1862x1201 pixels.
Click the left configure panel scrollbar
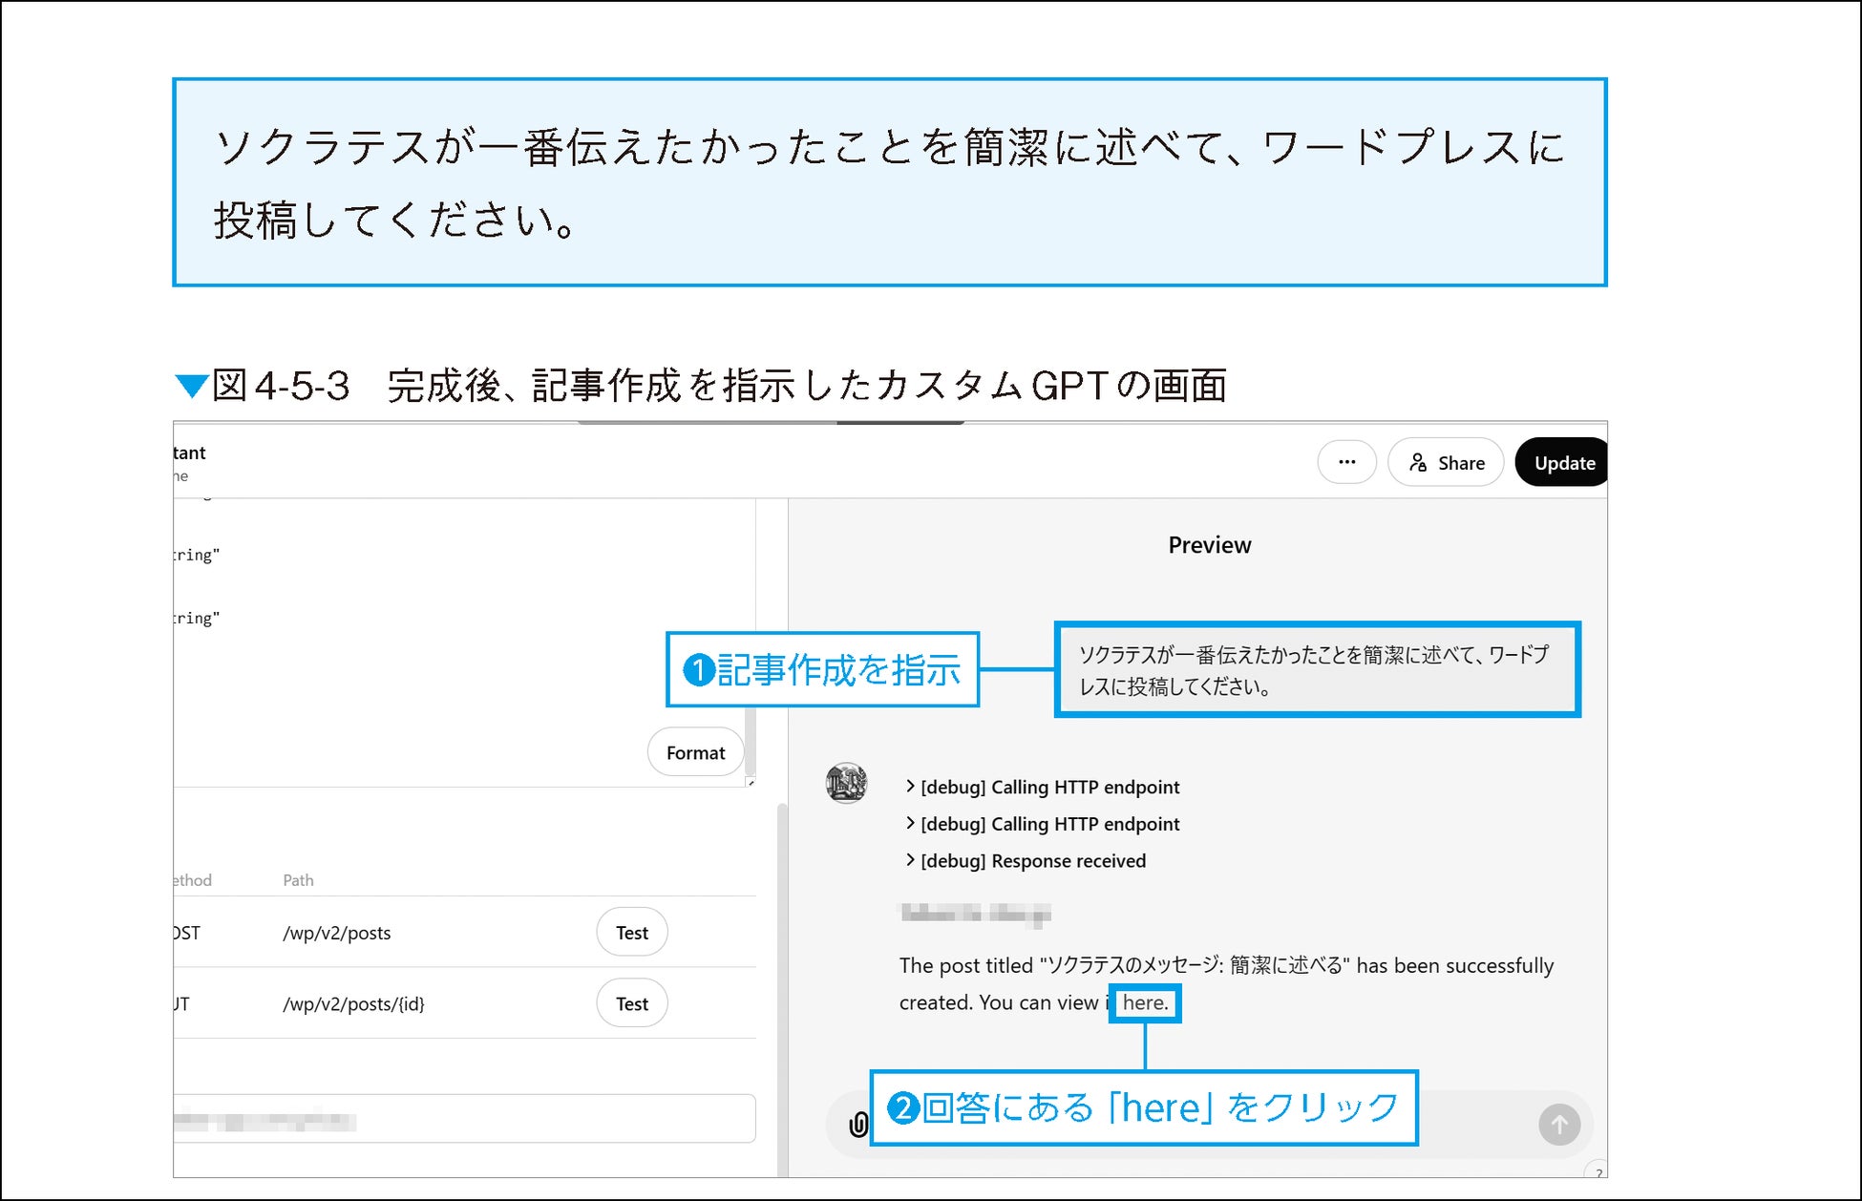(x=782, y=983)
